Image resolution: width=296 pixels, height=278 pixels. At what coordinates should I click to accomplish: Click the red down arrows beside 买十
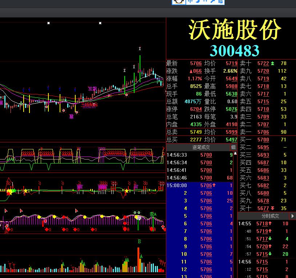pos(272,208)
